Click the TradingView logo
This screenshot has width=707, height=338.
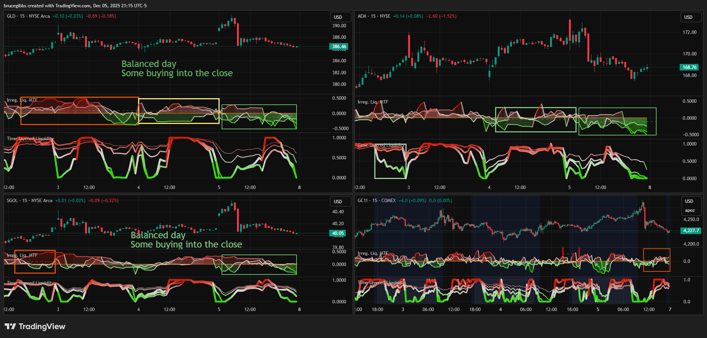coord(35,326)
